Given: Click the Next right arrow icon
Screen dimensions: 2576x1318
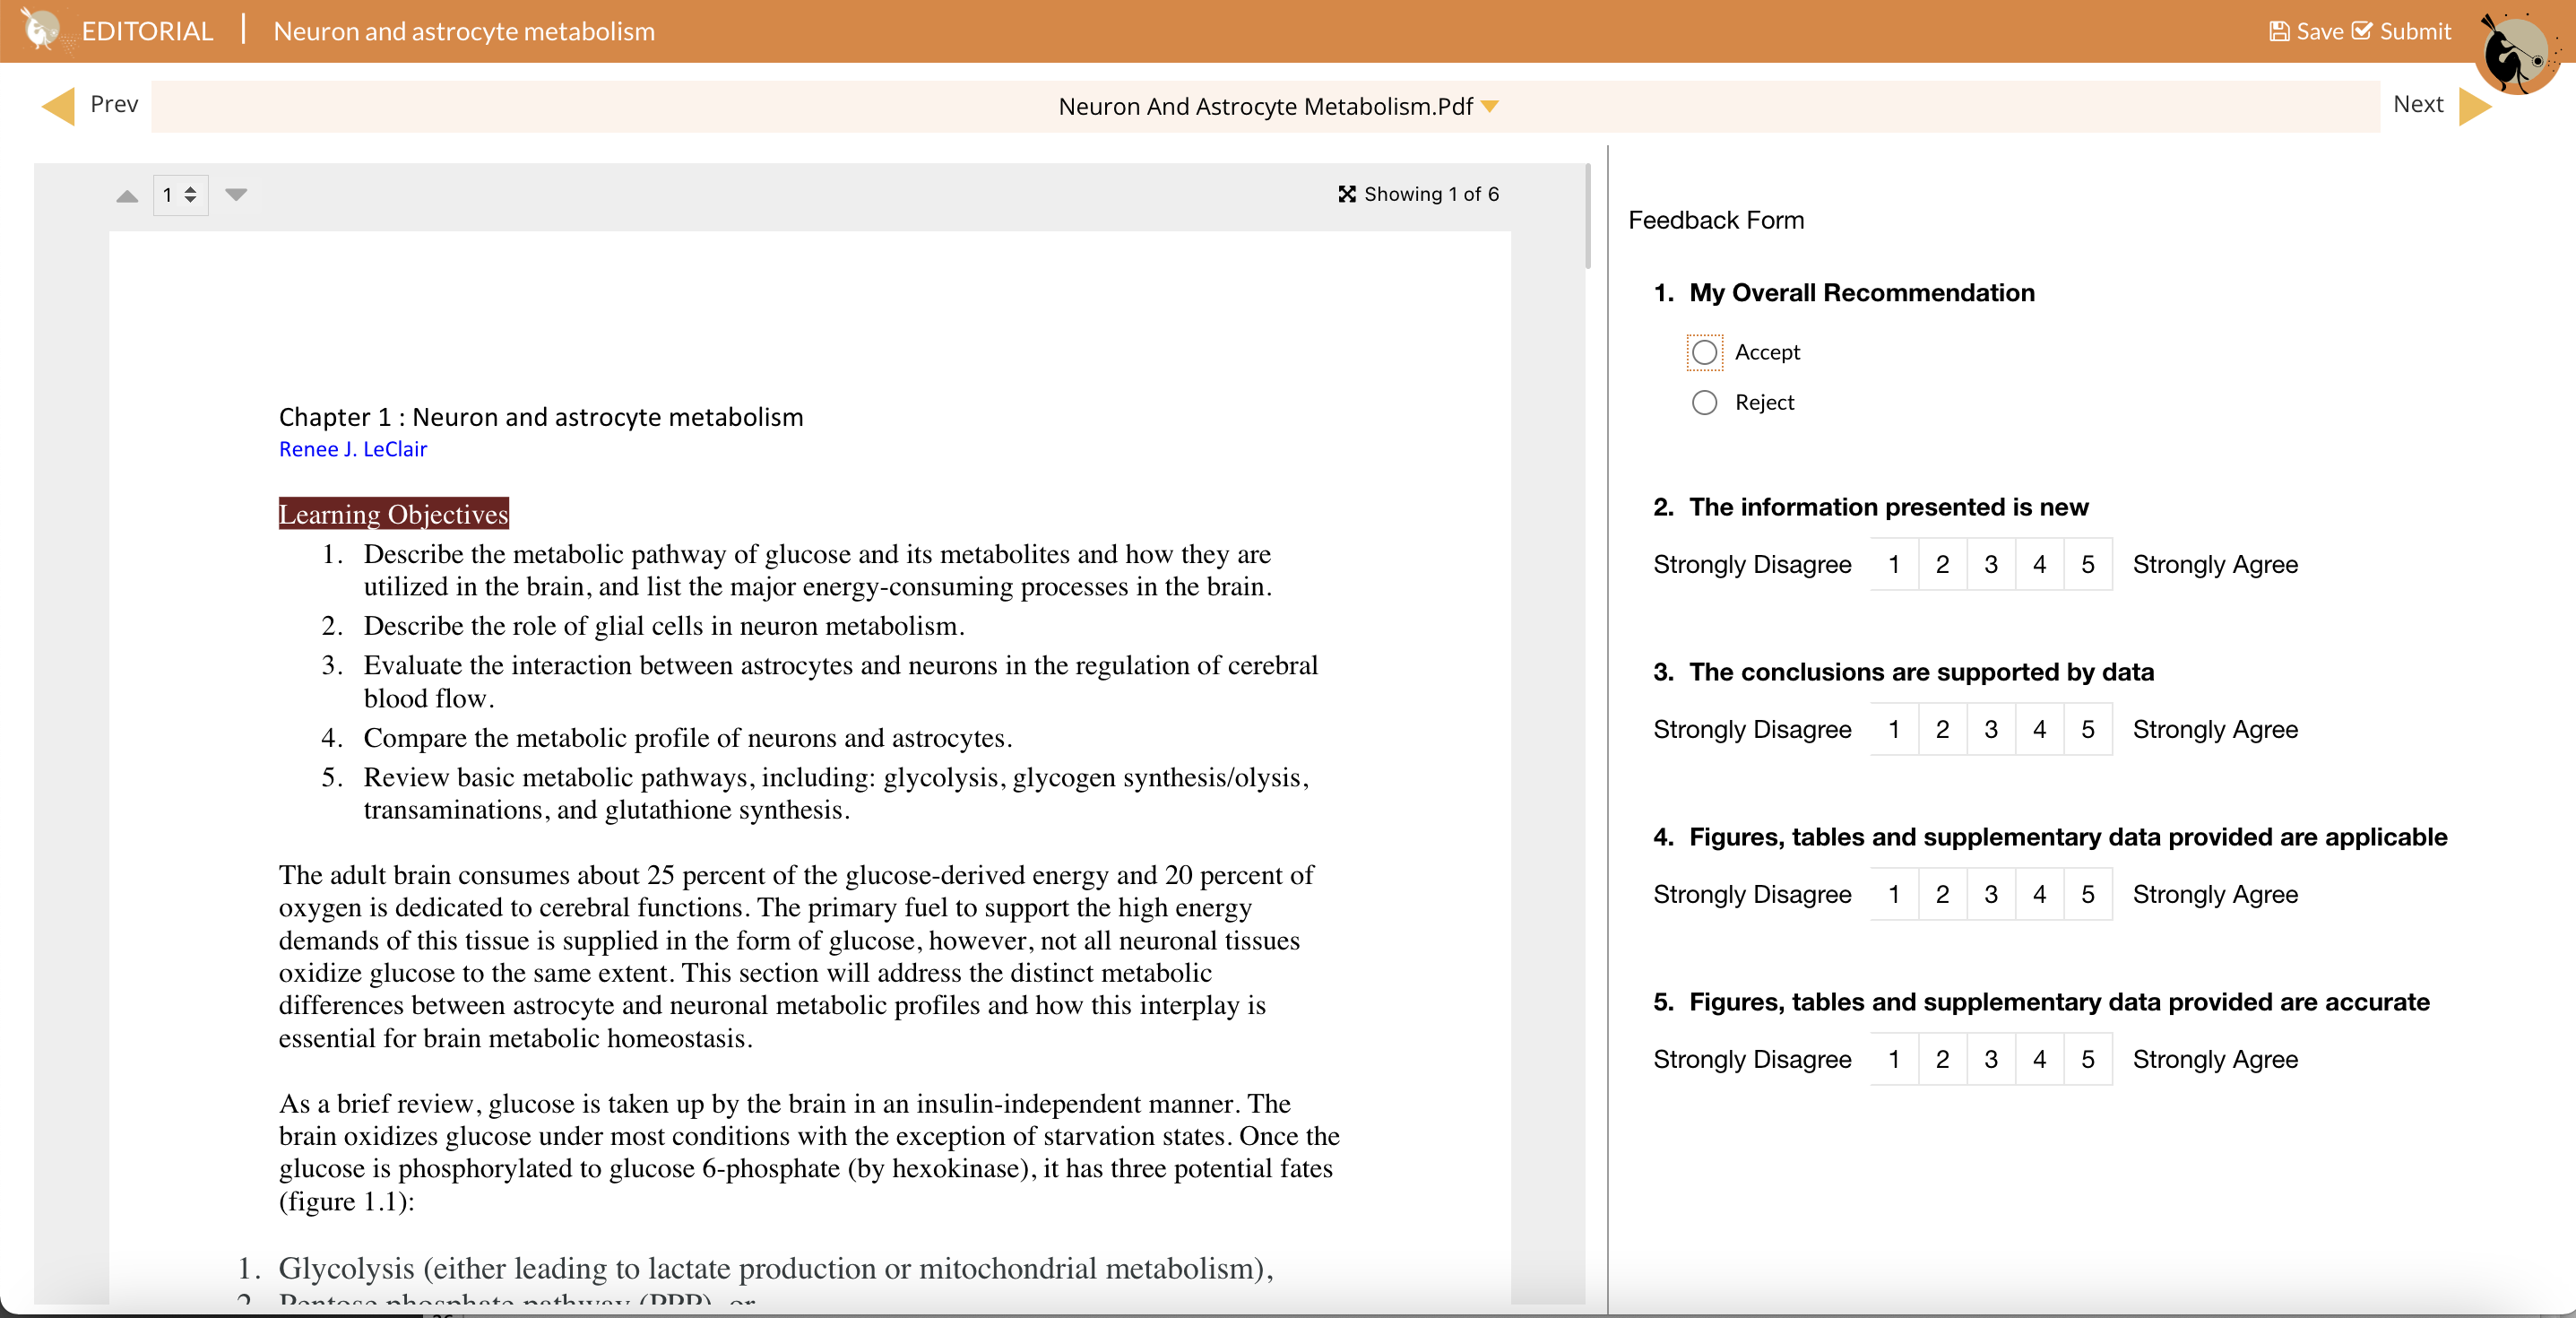Looking at the screenshot, I should (2475, 106).
